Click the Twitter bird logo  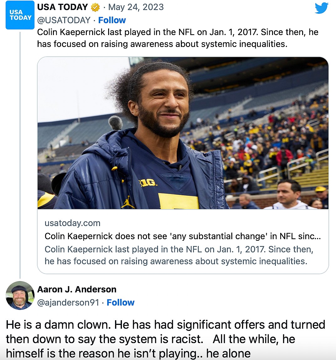(x=322, y=8)
